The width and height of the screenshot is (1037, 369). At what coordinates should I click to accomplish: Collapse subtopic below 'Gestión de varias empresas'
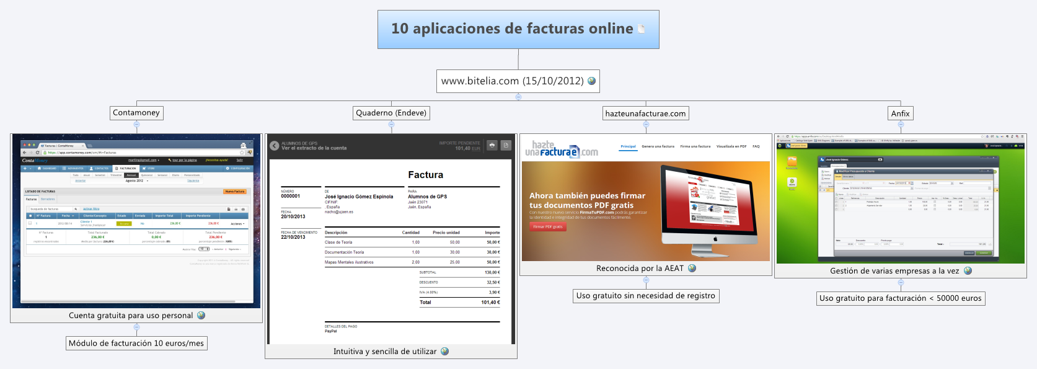[x=901, y=282]
